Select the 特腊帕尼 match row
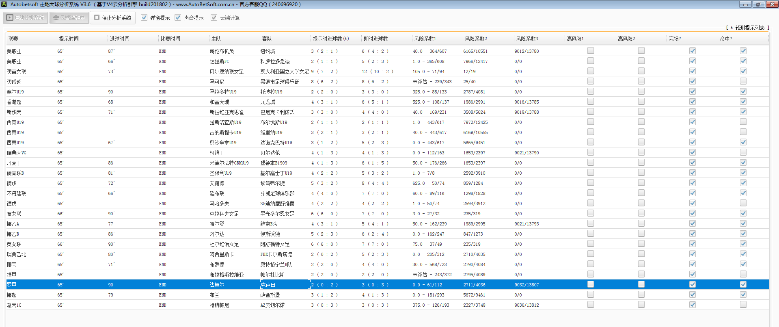Image resolution: width=779 pixels, height=327 pixels. coord(219,305)
